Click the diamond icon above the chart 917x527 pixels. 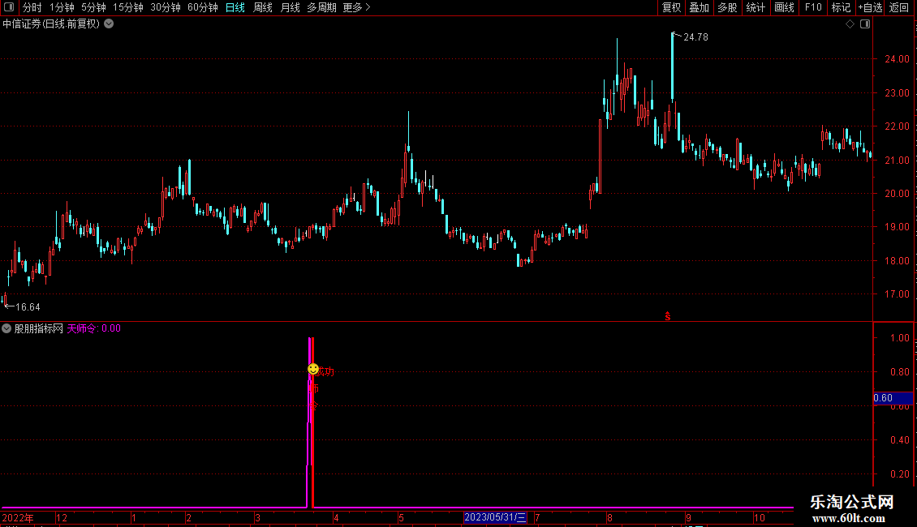pos(850,24)
